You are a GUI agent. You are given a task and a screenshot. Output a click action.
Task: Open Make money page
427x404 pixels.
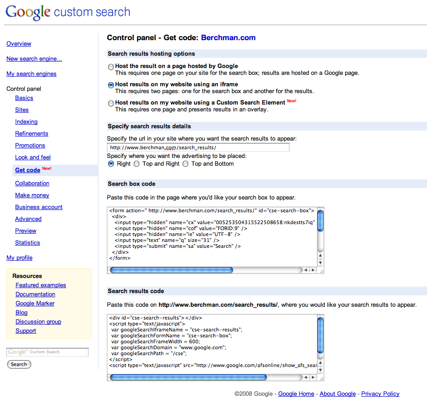(32, 195)
